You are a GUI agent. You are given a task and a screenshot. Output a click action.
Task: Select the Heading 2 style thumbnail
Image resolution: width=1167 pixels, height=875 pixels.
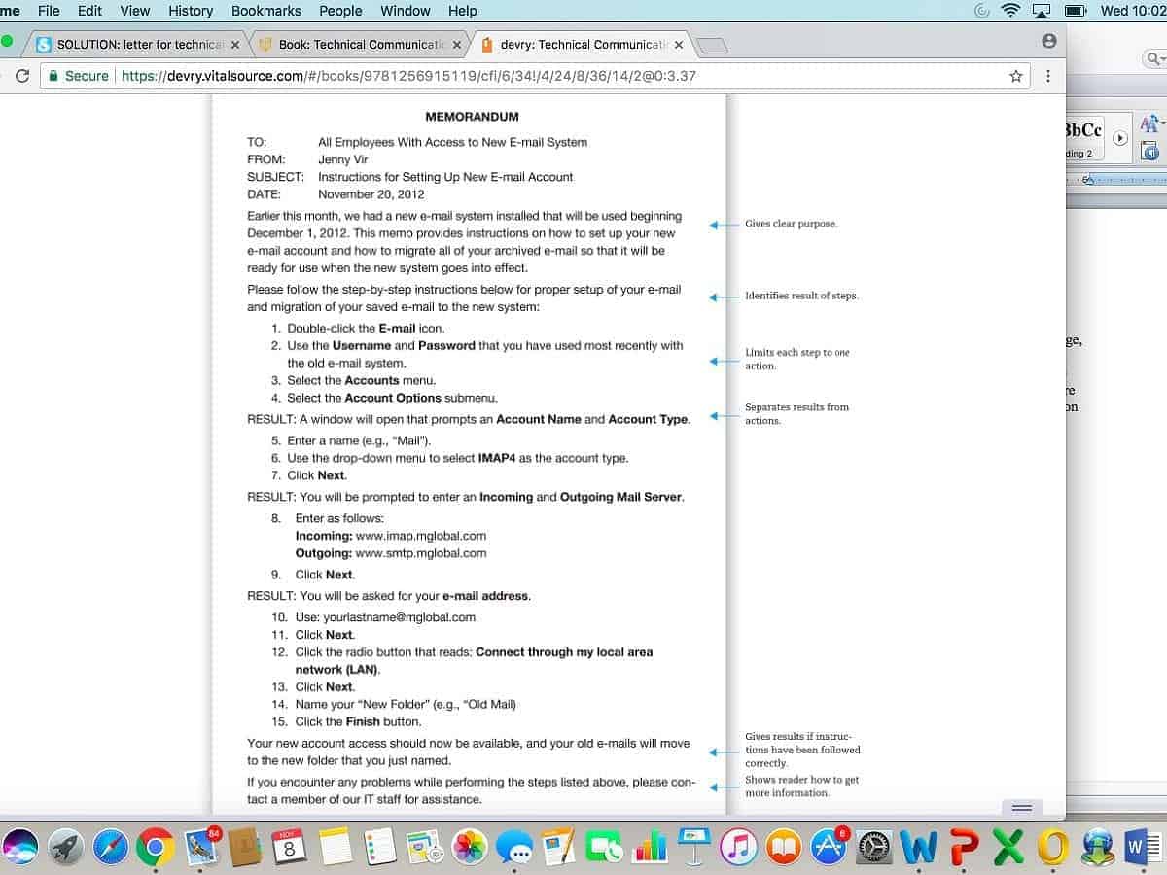click(x=1083, y=139)
